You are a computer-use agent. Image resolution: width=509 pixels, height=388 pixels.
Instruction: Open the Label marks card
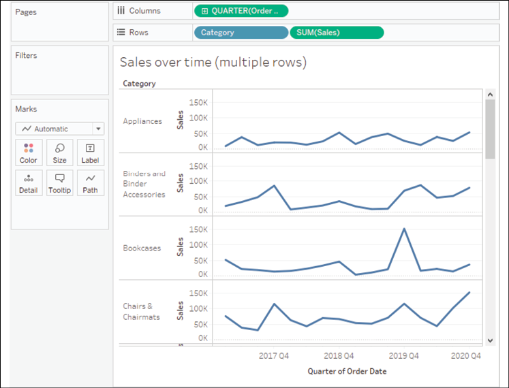coord(90,152)
